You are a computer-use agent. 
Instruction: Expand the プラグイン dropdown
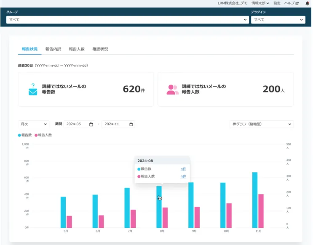click(278, 20)
